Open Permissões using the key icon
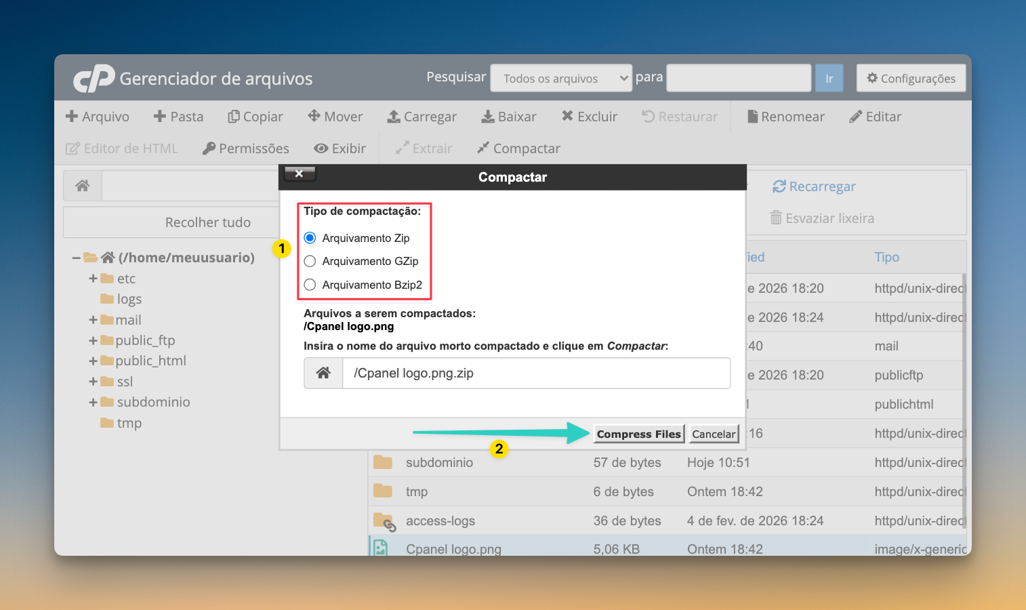This screenshot has height=610, width=1026. click(209, 148)
